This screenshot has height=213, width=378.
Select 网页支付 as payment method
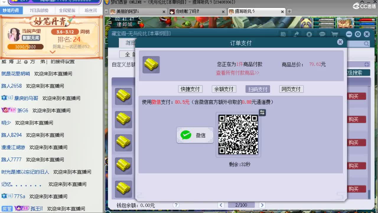click(x=291, y=89)
